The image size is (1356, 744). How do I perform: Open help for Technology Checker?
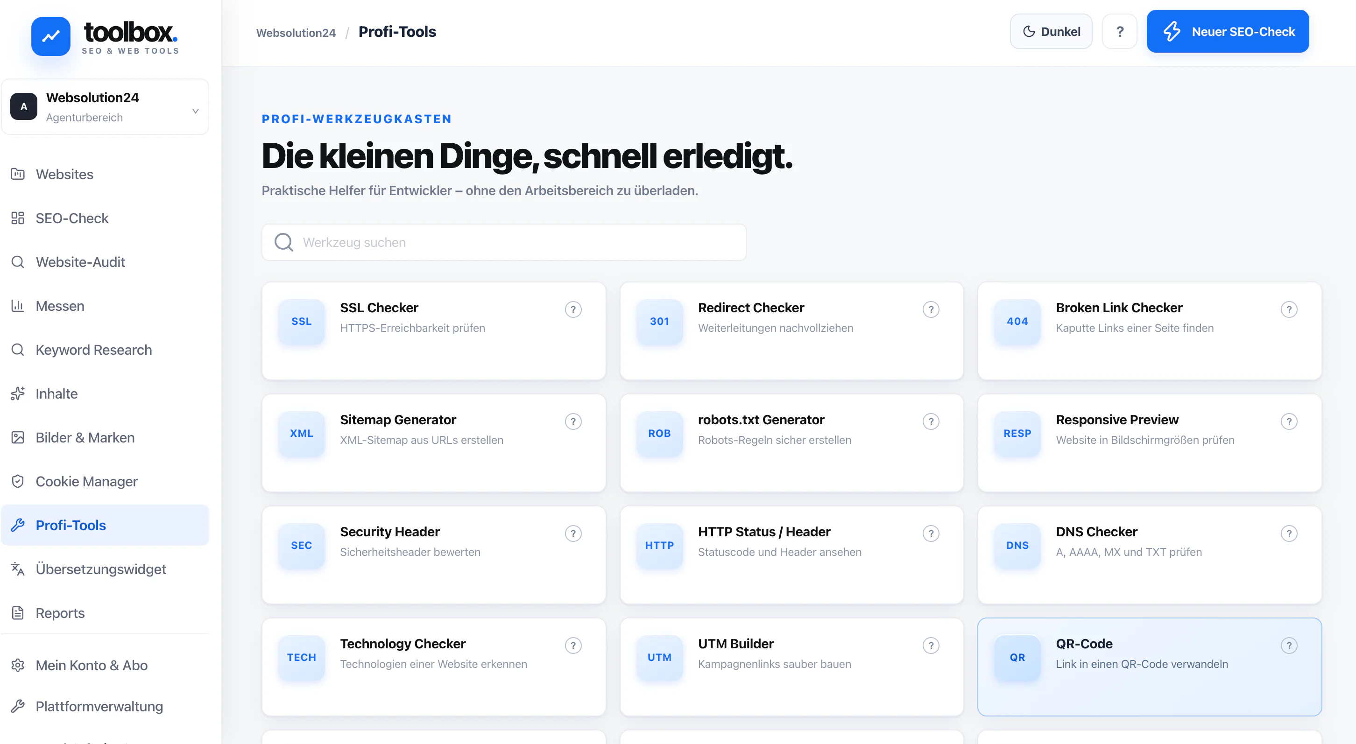pyautogui.click(x=573, y=646)
